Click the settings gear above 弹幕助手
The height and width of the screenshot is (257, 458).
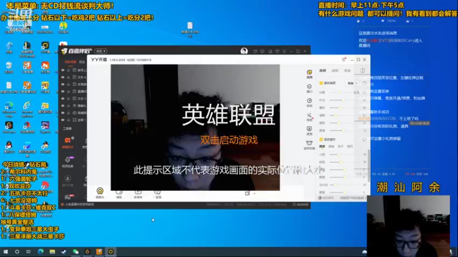73,138
